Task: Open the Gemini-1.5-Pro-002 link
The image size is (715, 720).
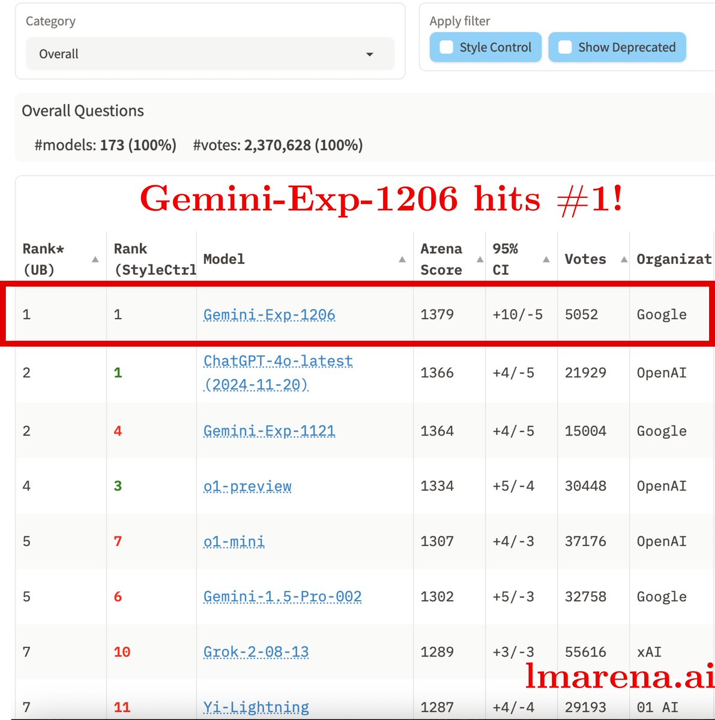Action: pos(282,596)
